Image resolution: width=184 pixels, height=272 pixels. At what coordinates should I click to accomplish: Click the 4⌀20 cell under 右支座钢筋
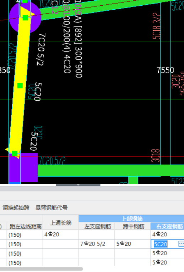point(167,235)
